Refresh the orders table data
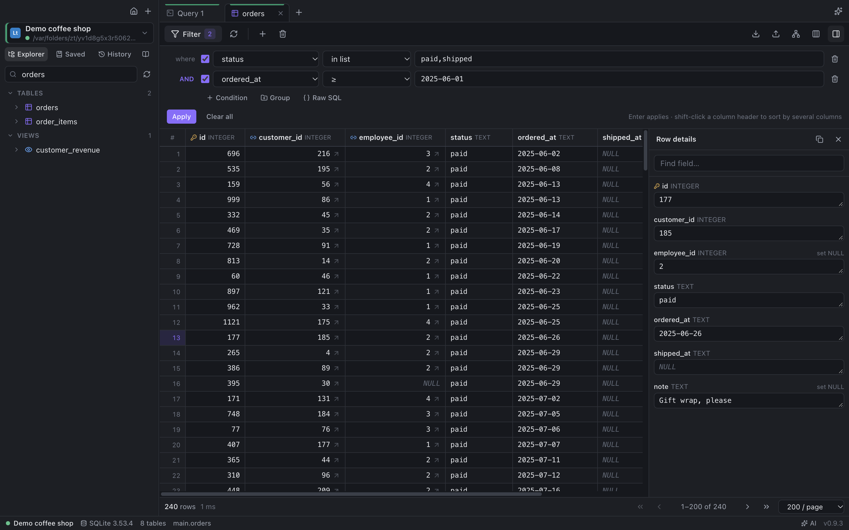 click(234, 34)
